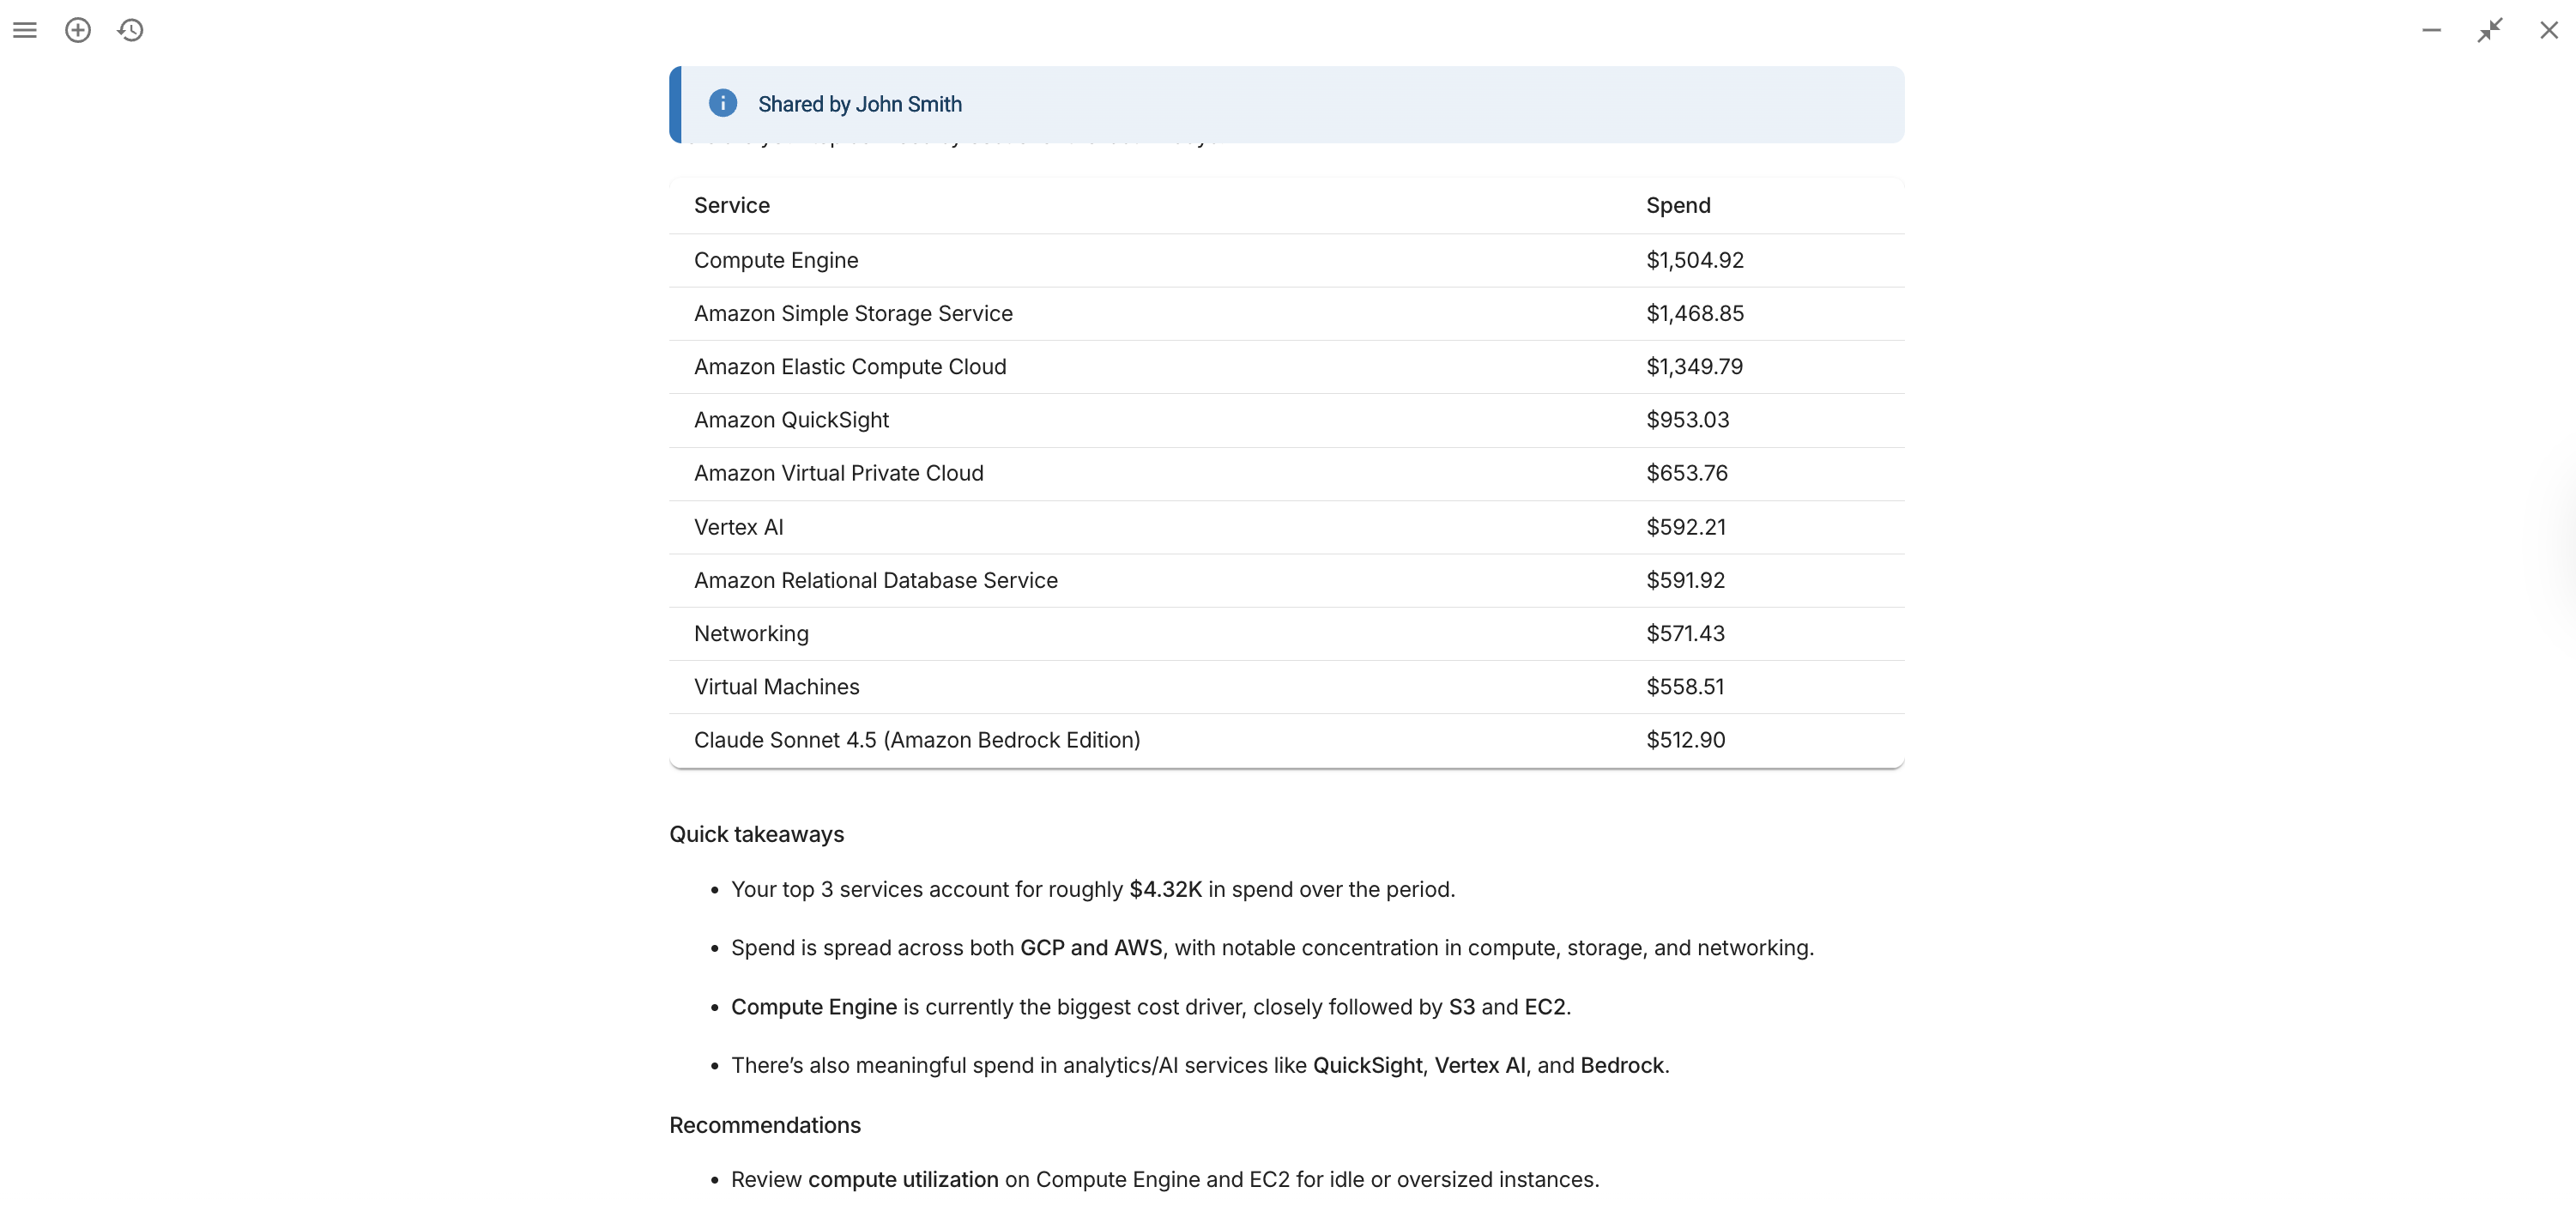Open chat history clock icon
This screenshot has height=1205, width=2576.
click(x=130, y=30)
